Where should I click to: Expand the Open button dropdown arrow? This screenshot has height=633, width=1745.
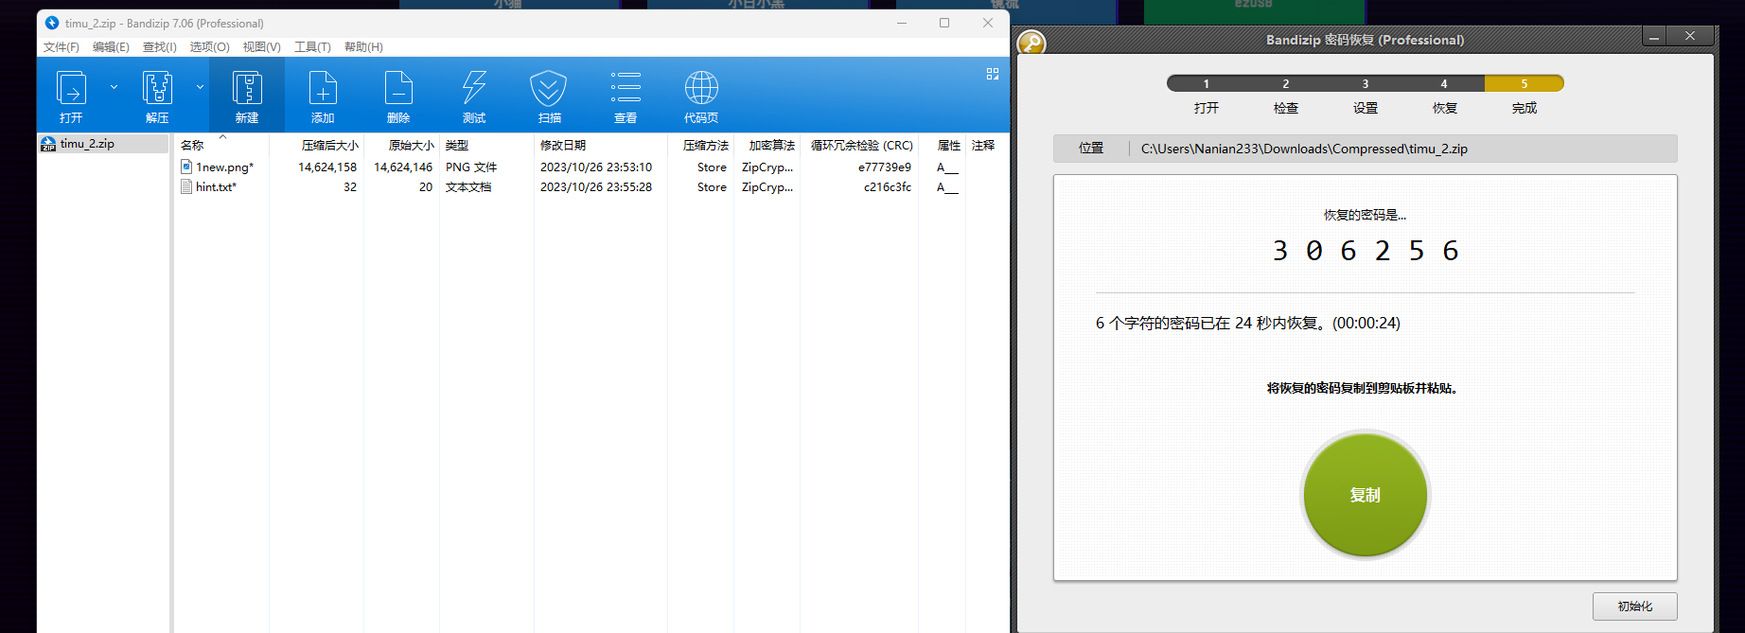[114, 87]
